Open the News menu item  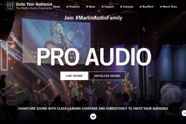(x=91, y=7)
